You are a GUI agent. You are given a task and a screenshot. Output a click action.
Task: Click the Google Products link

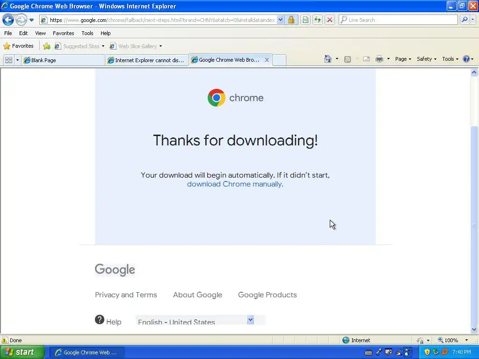[x=267, y=294]
